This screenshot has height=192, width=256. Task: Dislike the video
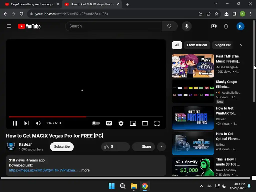(x=123, y=146)
